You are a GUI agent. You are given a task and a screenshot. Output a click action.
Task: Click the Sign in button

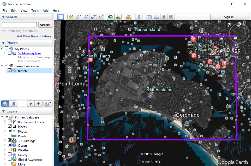tap(230, 17)
